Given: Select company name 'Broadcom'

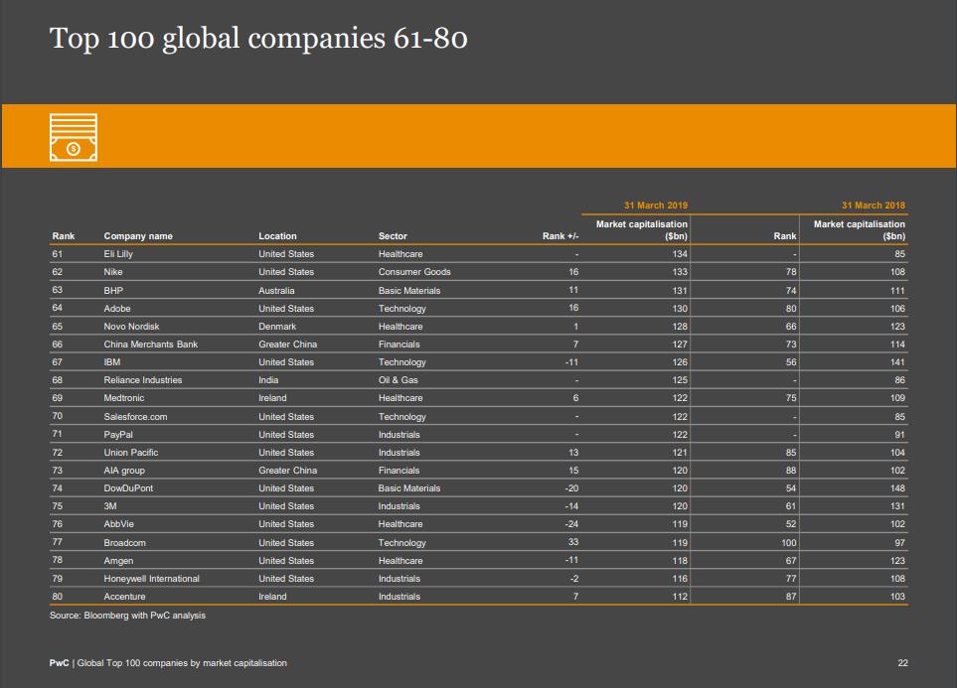Looking at the screenshot, I should coord(124,543).
